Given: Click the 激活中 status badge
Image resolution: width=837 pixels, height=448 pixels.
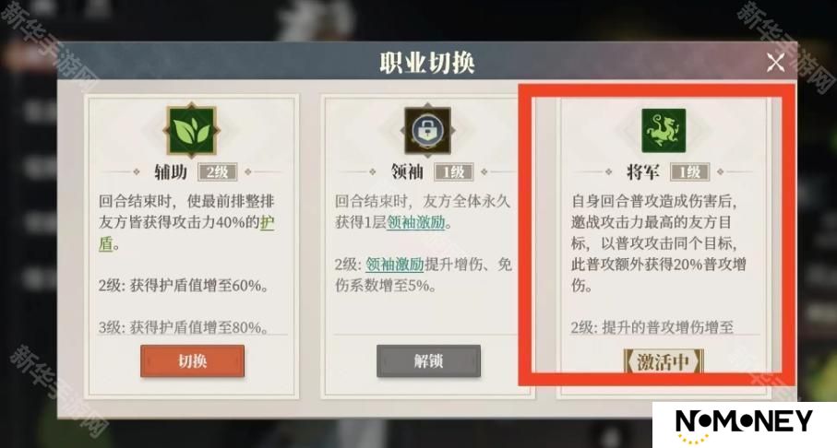Looking at the screenshot, I should pos(664,362).
